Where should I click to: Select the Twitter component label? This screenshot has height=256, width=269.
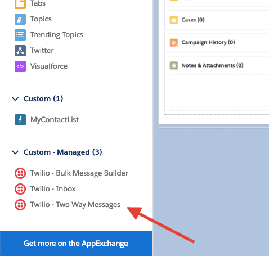click(42, 51)
